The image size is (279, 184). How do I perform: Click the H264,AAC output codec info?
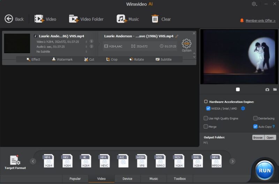tap(113, 46)
